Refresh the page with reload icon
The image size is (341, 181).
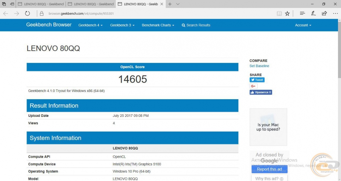point(27,14)
